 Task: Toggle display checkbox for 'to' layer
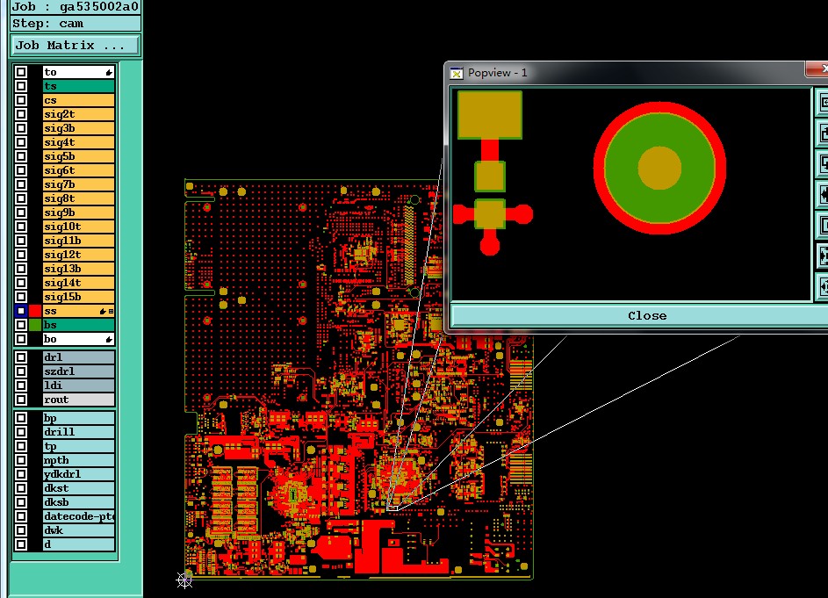[x=20, y=72]
